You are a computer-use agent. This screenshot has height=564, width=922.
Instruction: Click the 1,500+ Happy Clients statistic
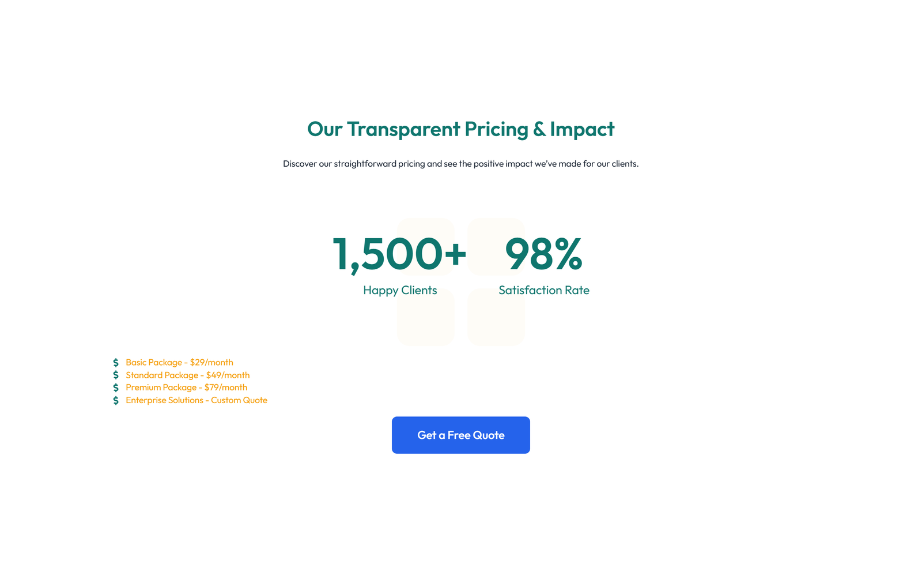(400, 254)
